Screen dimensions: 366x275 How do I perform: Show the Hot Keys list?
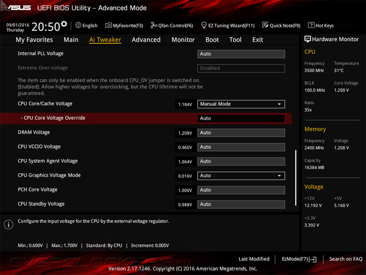click(x=321, y=25)
